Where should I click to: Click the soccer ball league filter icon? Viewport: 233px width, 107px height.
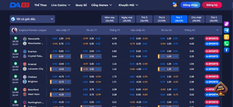13,19
